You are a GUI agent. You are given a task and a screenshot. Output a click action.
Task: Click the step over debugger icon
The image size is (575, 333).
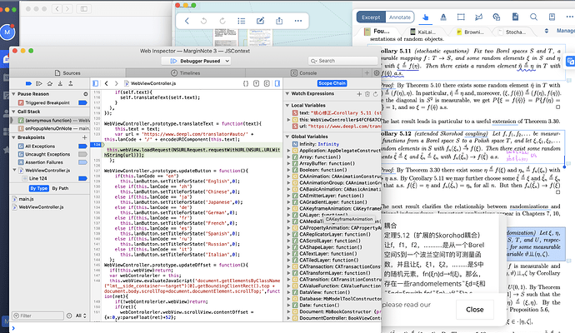pyautogui.click(x=49, y=83)
